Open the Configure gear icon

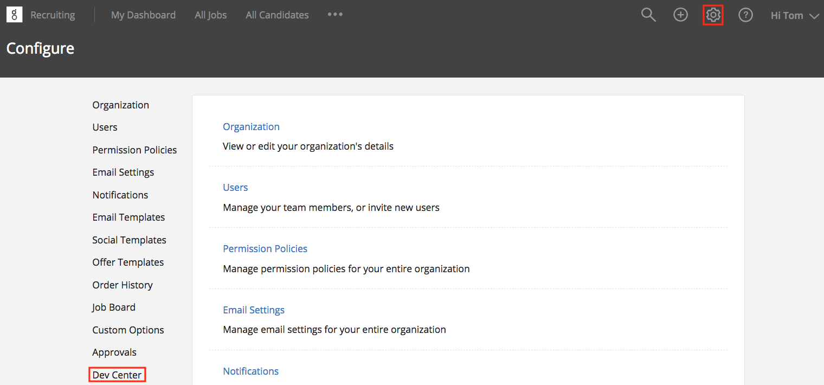713,15
